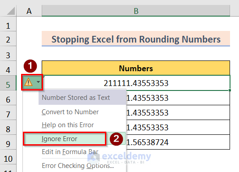This screenshot has height=172, width=239.
Task: Choose Edit in Formula Bar
Action: click(70, 152)
